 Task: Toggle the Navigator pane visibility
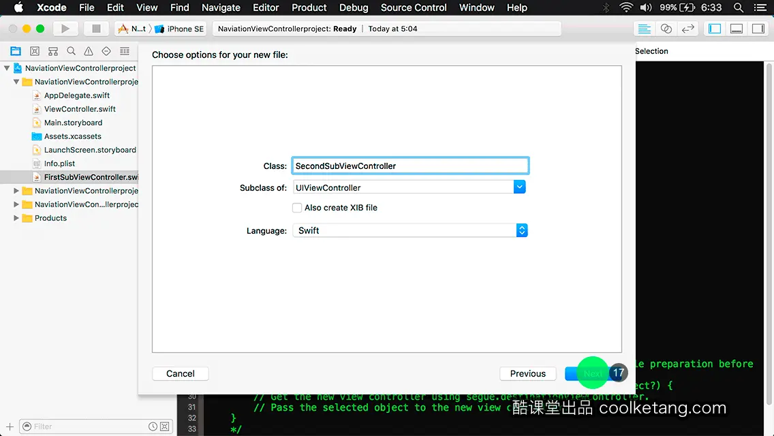[x=715, y=29]
